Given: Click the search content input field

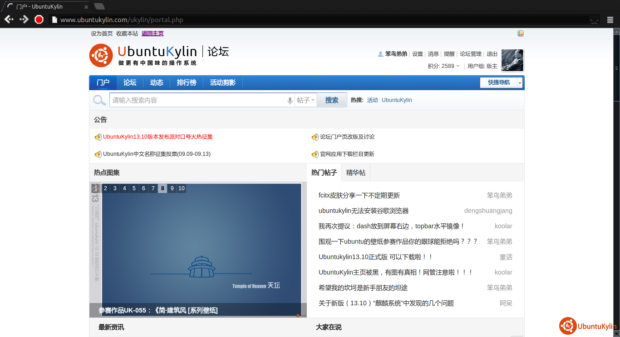Looking at the screenshot, I should click(x=197, y=100).
